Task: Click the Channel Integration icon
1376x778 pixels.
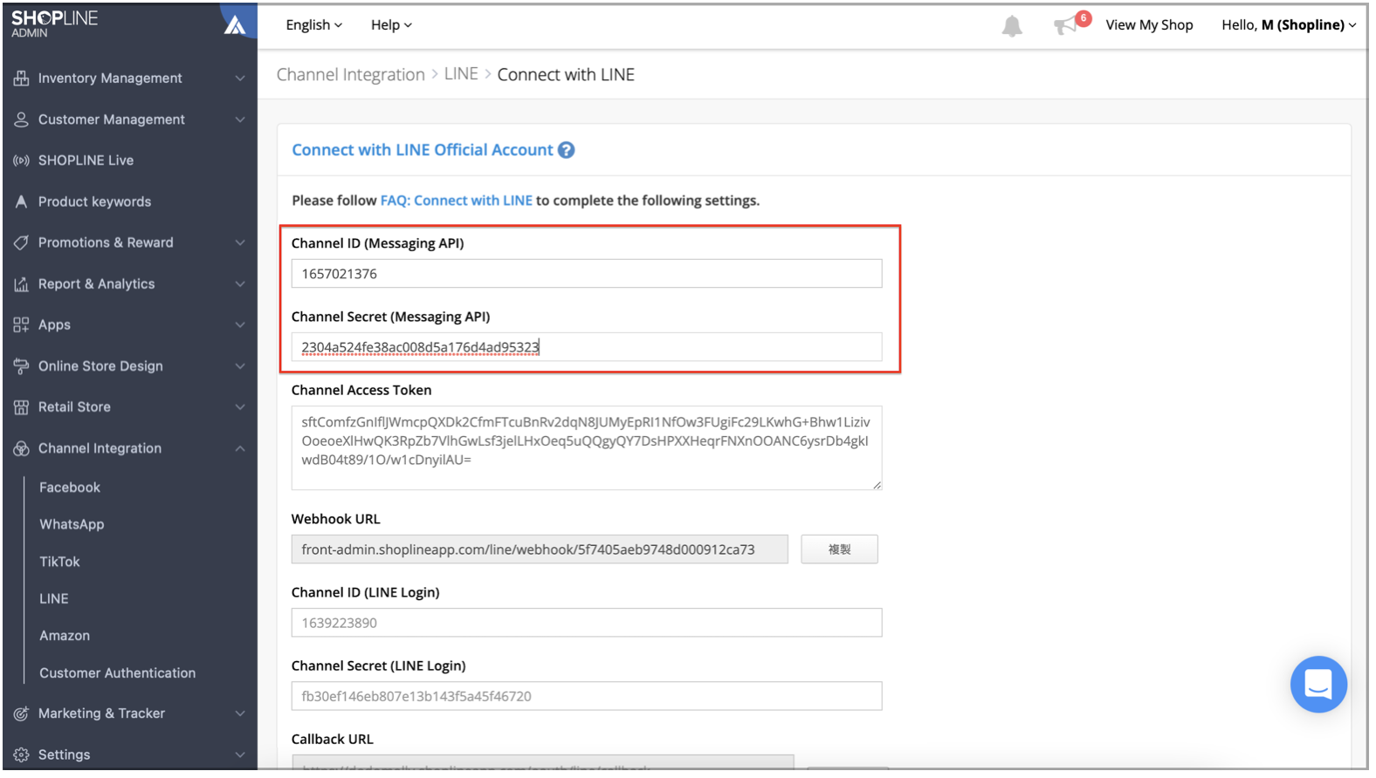Action: [21, 448]
